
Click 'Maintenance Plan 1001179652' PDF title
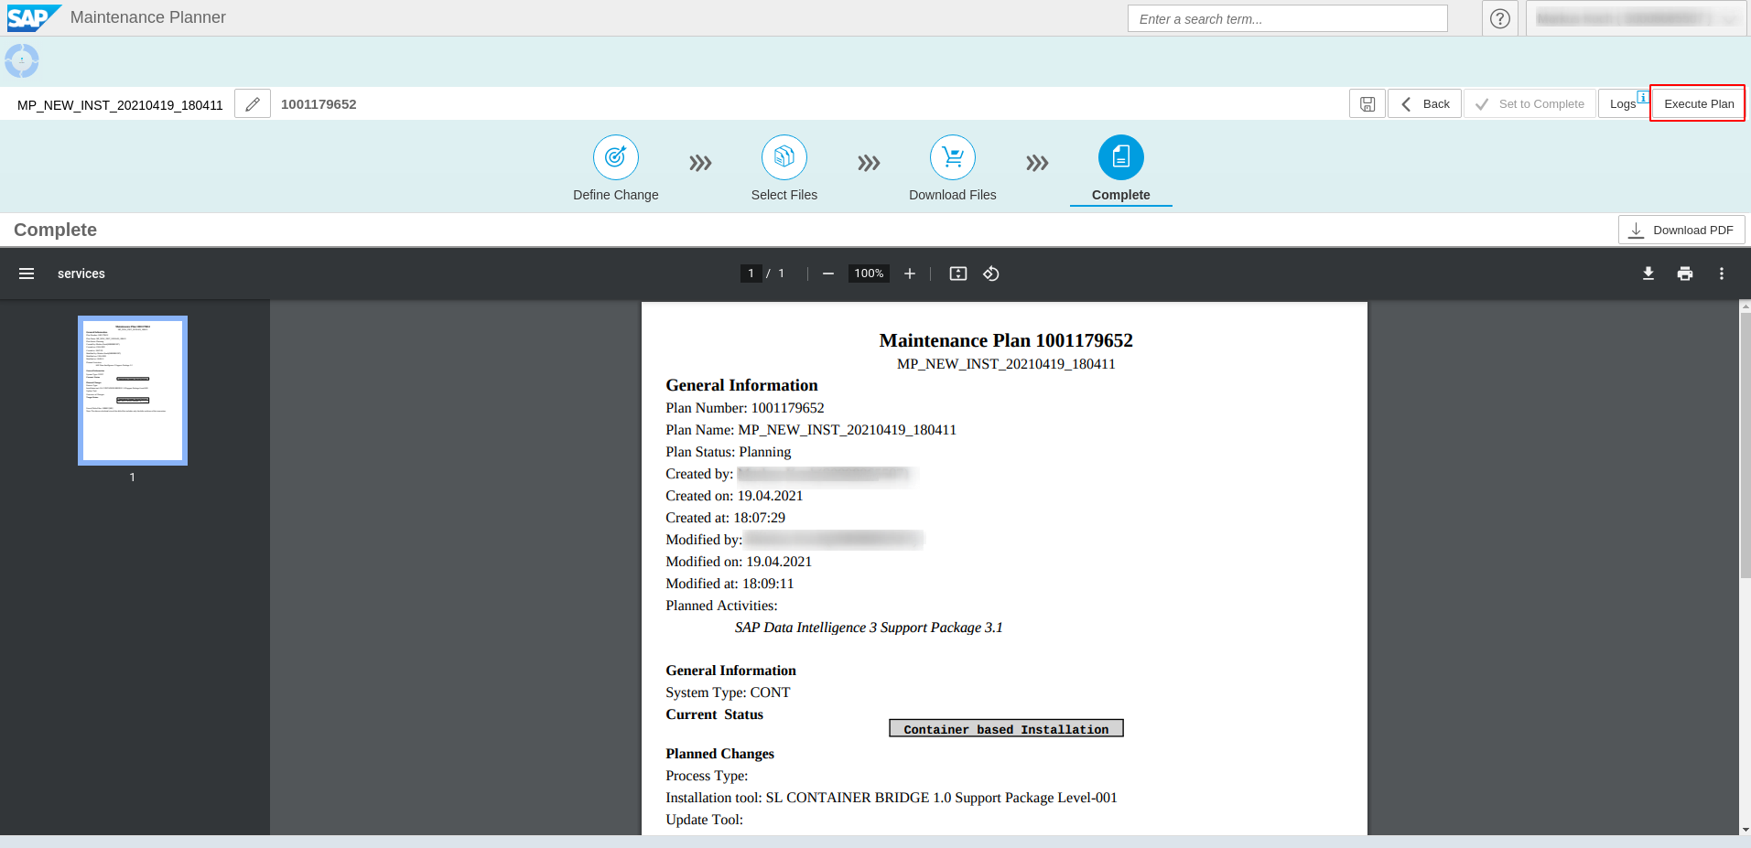(x=1006, y=340)
